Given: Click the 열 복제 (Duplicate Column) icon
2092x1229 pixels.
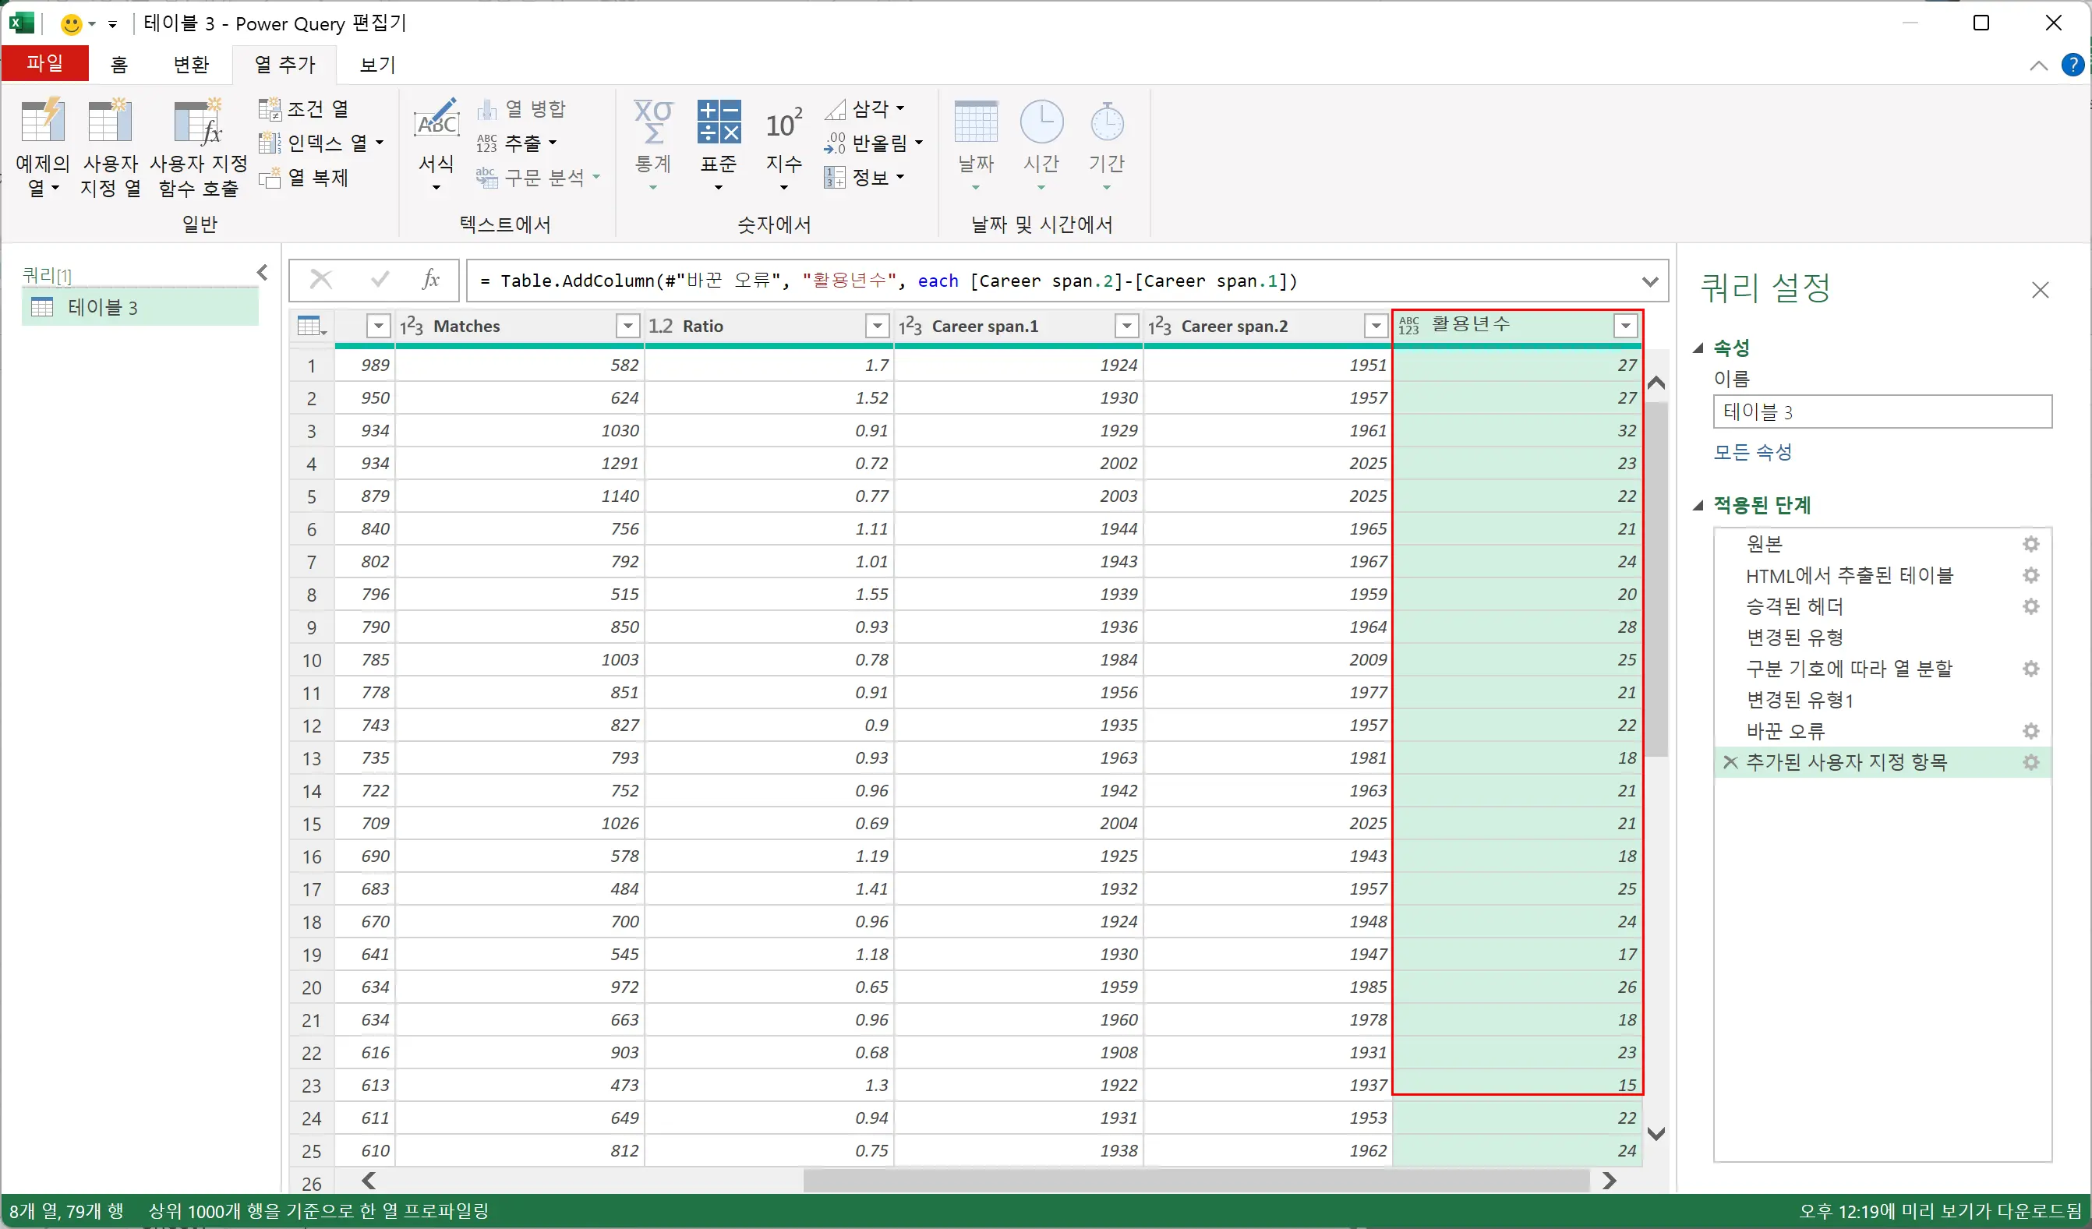Looking at the screenshot, I should (x=270, y=178).
